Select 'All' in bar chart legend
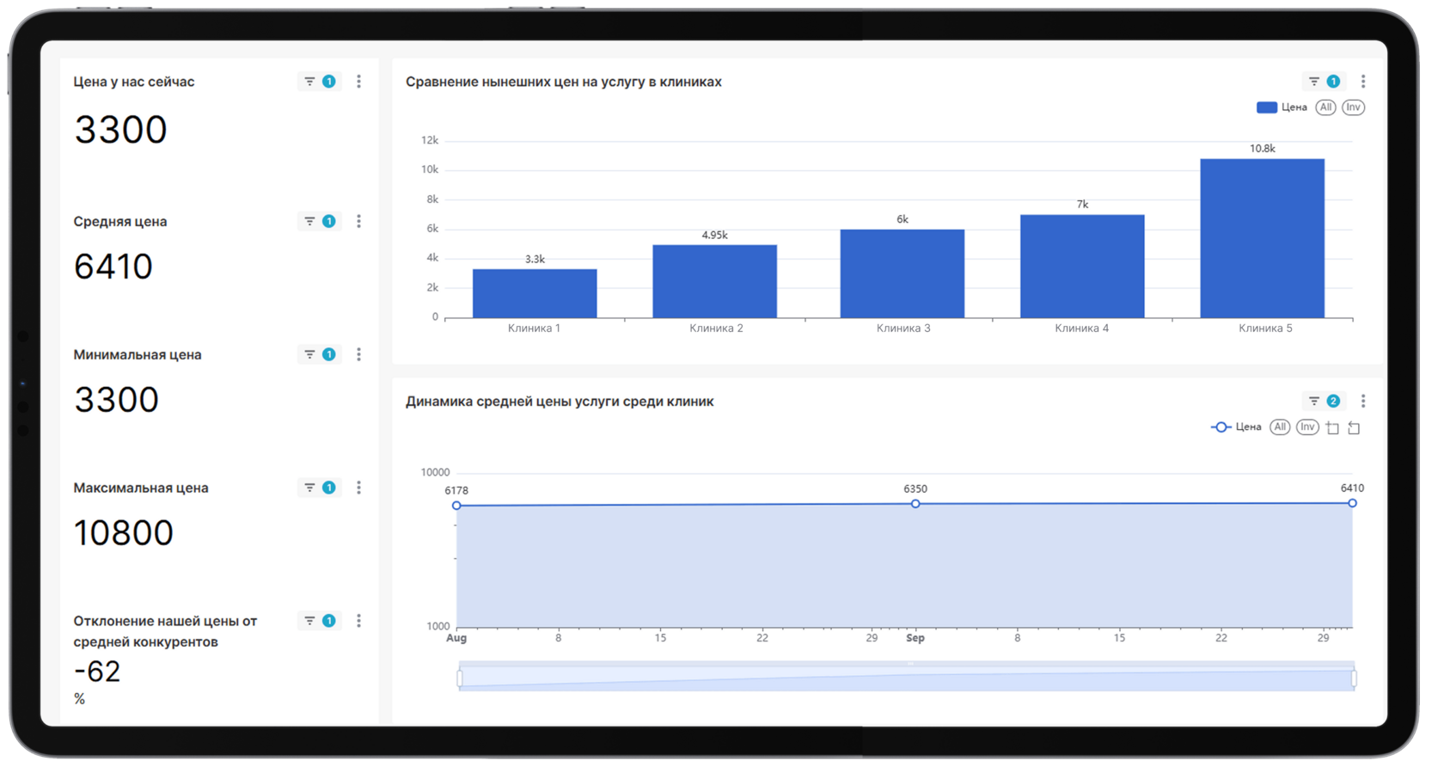 coord(1325,107)
